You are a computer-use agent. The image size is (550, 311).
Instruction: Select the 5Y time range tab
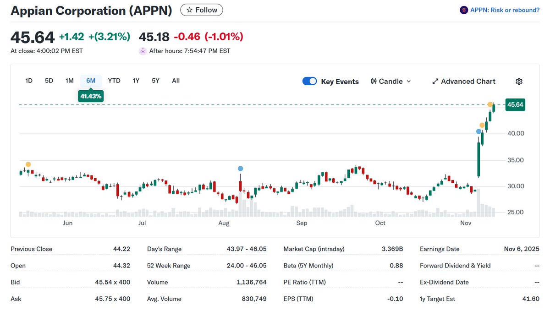click(155, 81)
